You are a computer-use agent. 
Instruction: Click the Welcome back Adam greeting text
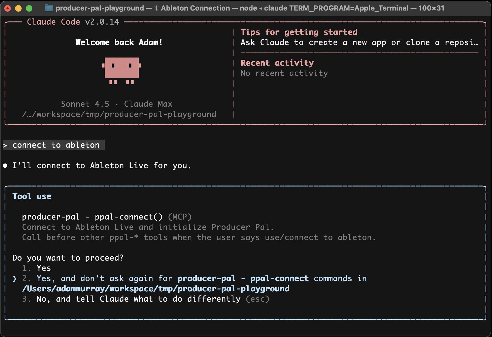coord(119,42)
